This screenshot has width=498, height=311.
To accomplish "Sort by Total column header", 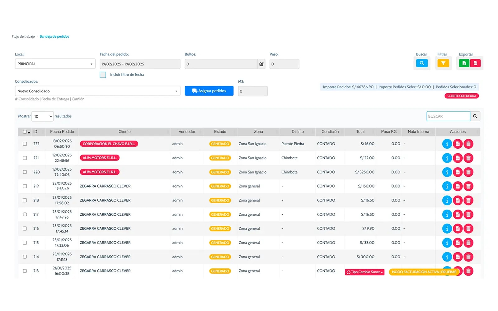I will pyautogui.click(x=360, y=132).
